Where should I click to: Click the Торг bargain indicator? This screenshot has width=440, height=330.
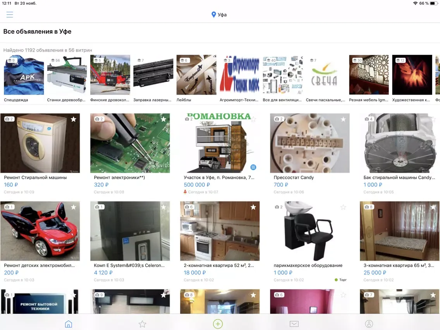[x=341, y=280]
